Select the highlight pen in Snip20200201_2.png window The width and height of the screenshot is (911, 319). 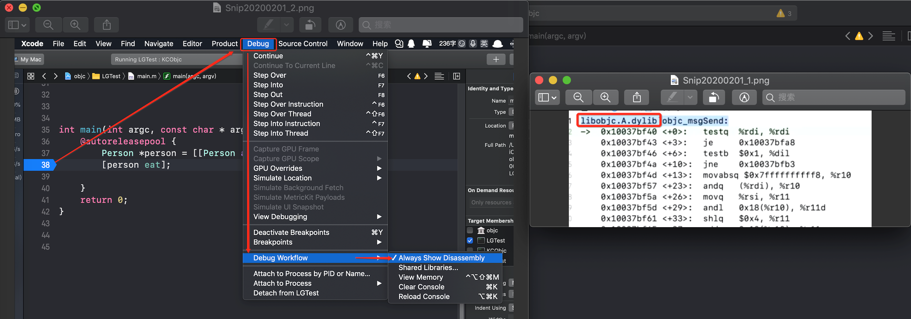(x=269, y=25)
